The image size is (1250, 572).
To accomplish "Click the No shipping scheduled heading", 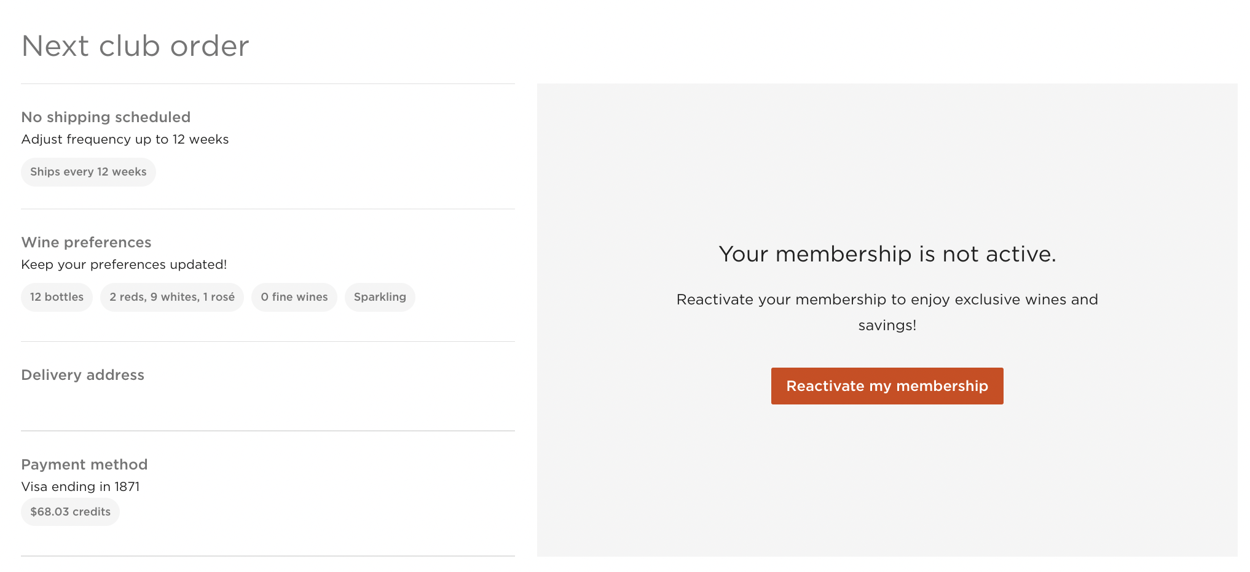I will [106, 117].
